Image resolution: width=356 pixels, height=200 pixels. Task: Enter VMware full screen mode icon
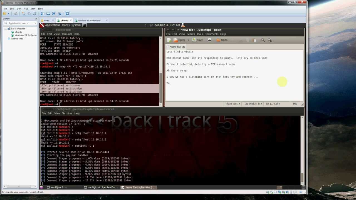54,13
